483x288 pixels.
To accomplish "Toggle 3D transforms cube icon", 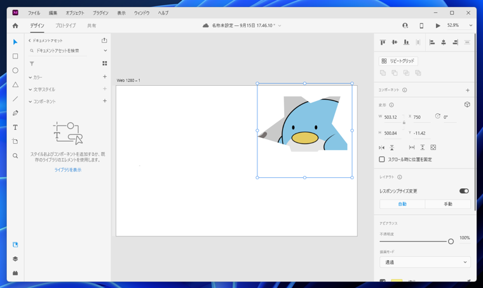I will coord(467,105).
